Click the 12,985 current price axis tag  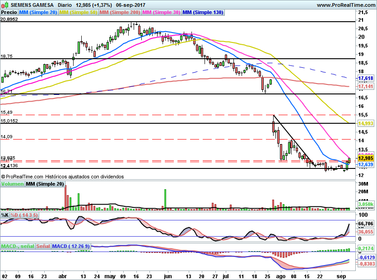[366, 158]
